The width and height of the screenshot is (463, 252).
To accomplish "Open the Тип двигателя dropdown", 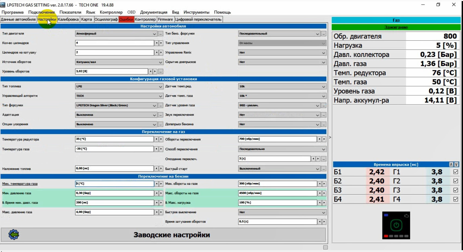I will click(x=116, y=34).
